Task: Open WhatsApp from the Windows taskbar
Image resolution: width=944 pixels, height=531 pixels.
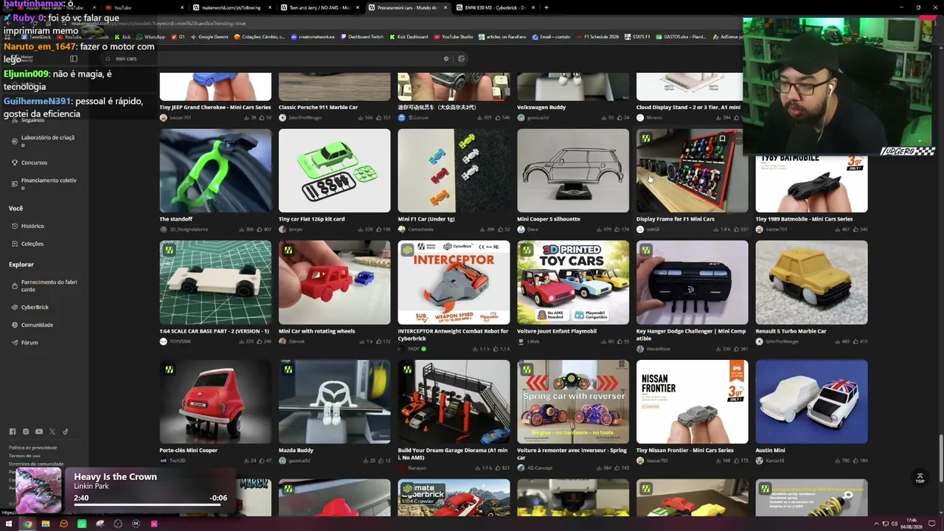Action: pyautogui.click(x=82, y=524)
